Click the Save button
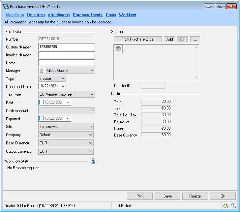Viewport: 240px width, 212px height. point(167,196)
